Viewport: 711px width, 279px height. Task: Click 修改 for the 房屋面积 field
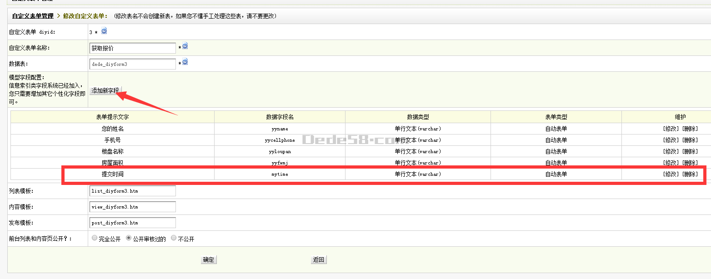(x=671, y=163)
